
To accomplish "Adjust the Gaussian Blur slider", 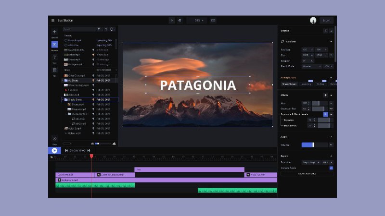I will (x=320, y=109).
